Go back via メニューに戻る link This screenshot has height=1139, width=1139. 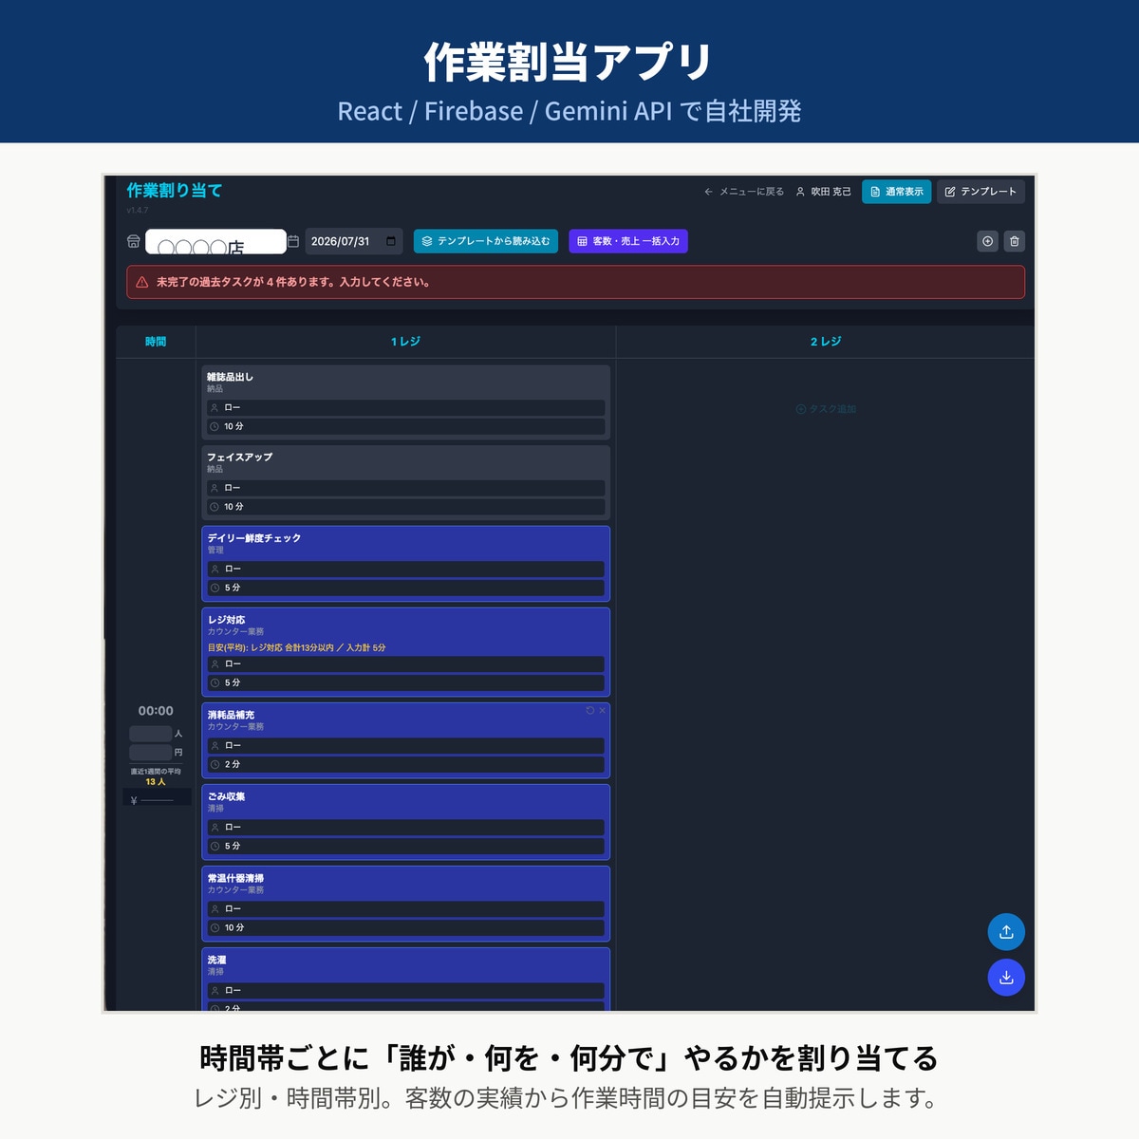click(x=744, y=192)
